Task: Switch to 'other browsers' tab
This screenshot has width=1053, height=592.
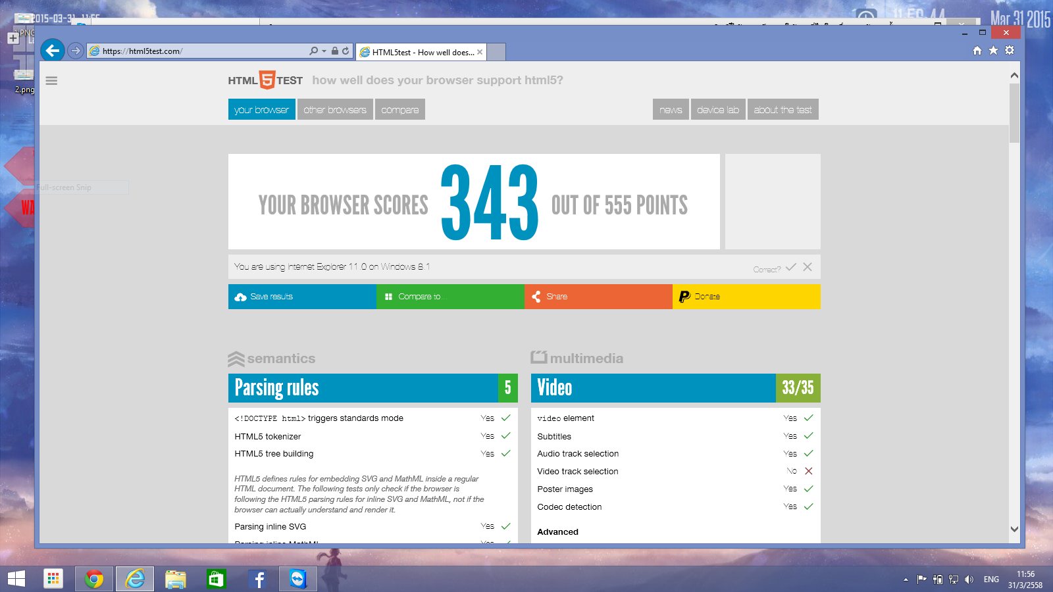Action: [x=335, y=110]
